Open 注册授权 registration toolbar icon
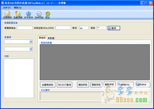 (x=7, y=15)
